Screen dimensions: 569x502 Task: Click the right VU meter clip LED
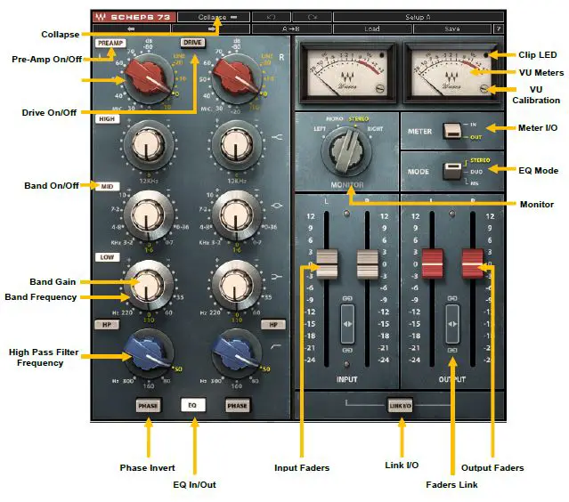coord(486,55)
